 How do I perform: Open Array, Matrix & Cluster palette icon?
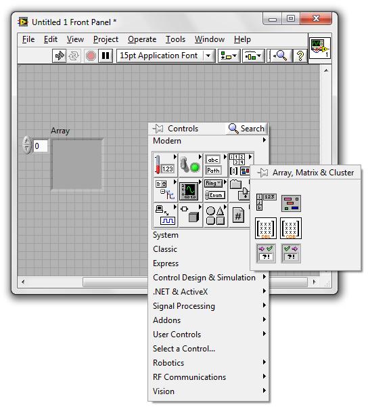(x=240, y=165)
